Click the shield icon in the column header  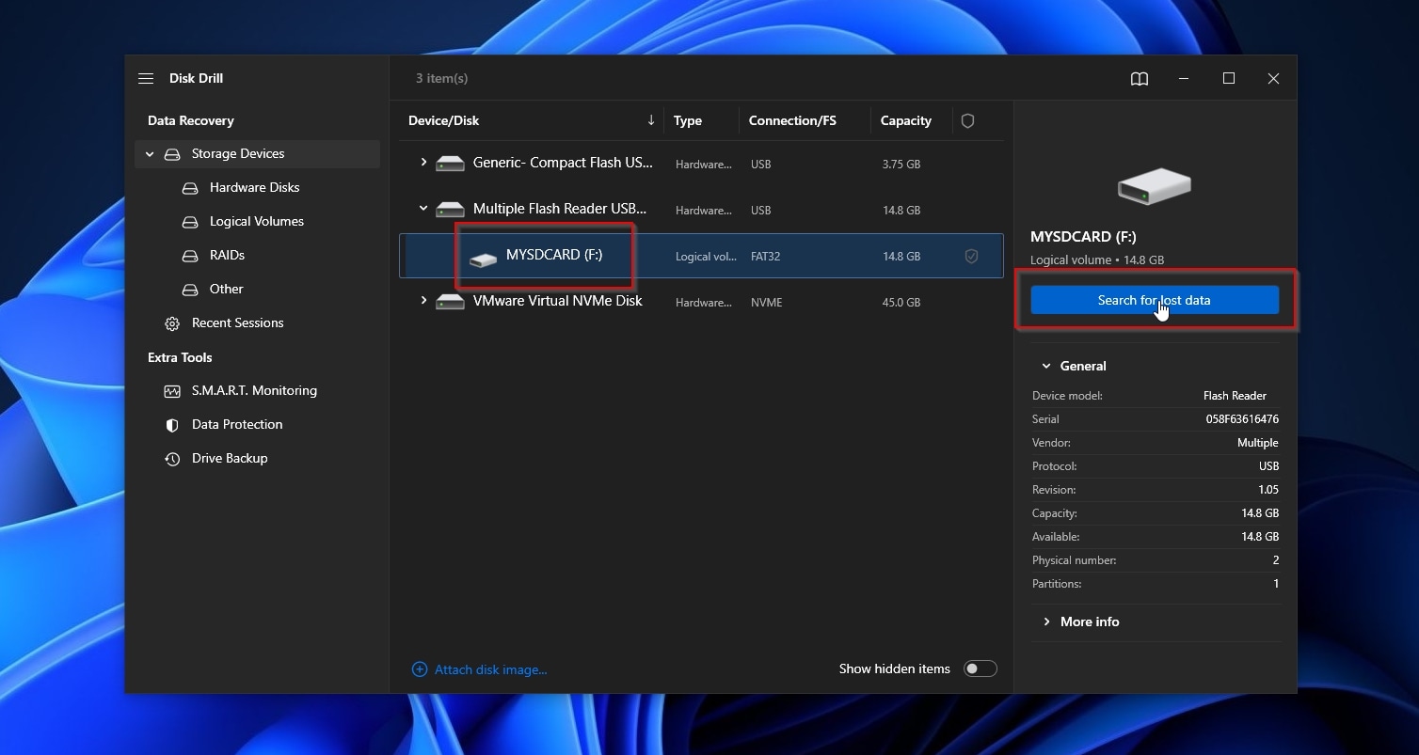click(967, 120)
